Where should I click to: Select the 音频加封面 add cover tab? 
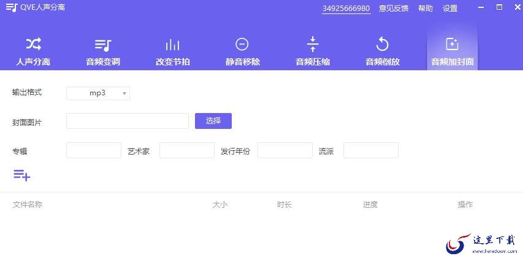point(452,51)
